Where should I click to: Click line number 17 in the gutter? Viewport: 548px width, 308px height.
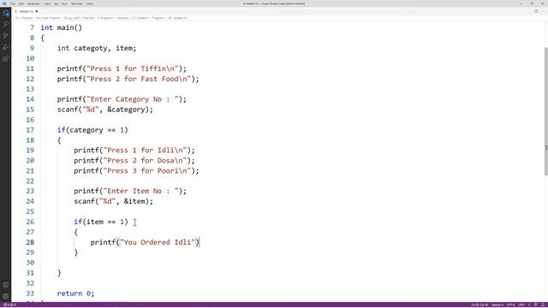point(30,130)
